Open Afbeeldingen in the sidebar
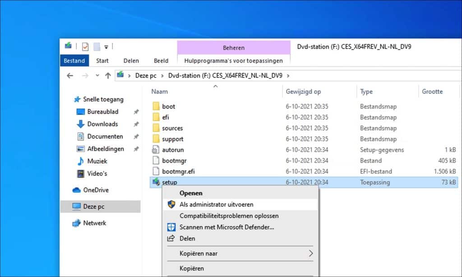 click(x=106, y=149)
